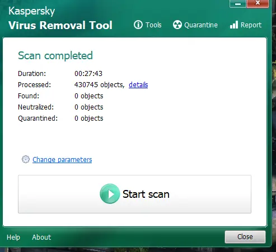Open the About link
The width and height of the screenshot is (276, 252).
pyautogui.click(x=41, y=237)
